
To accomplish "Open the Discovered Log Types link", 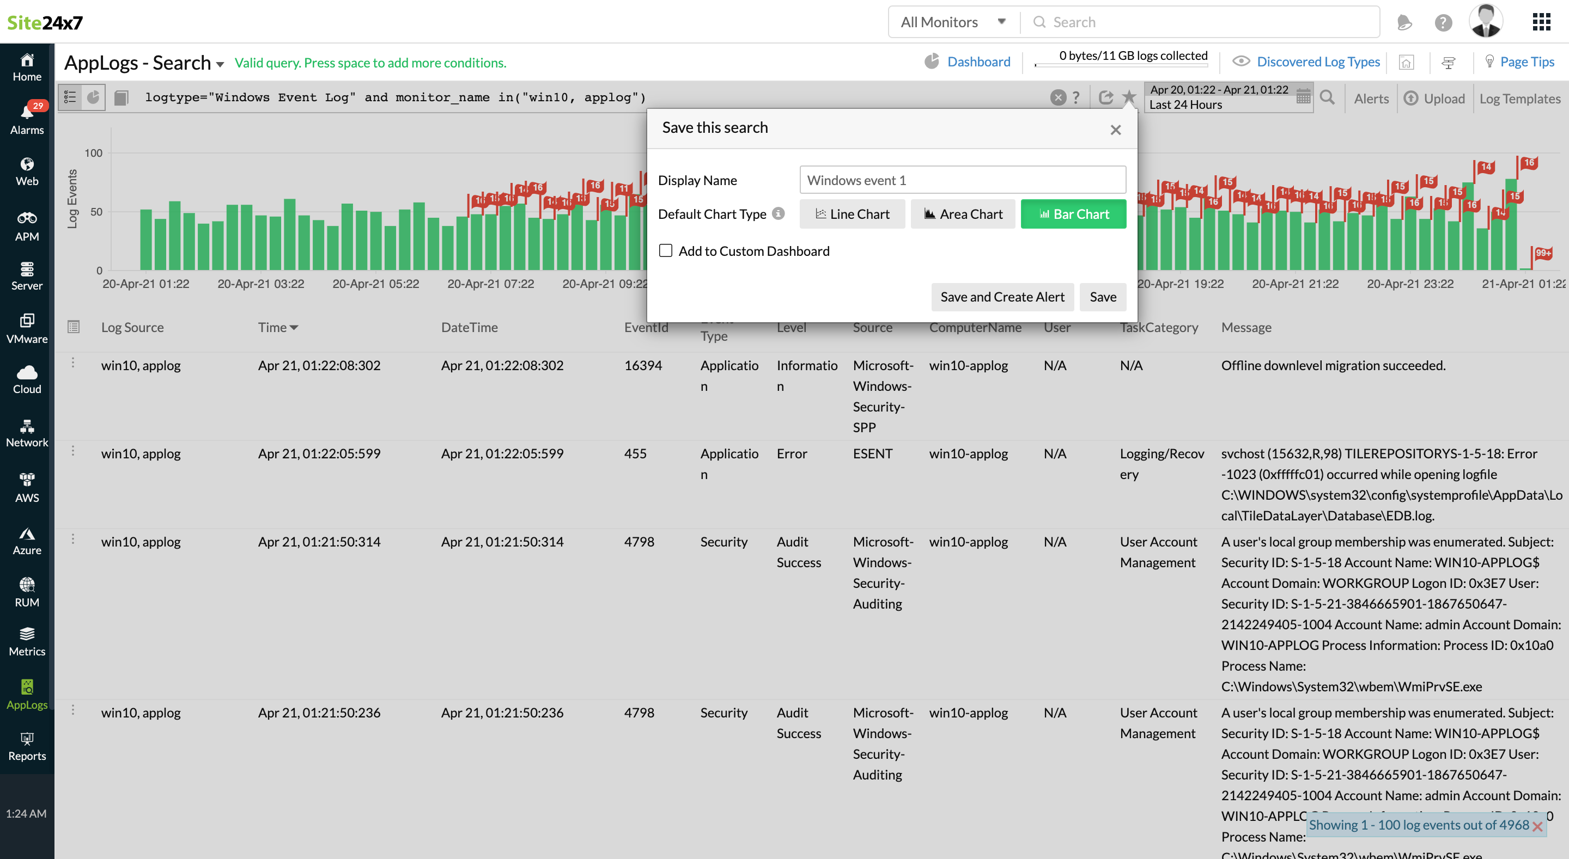I will (x=1317, y=62).
